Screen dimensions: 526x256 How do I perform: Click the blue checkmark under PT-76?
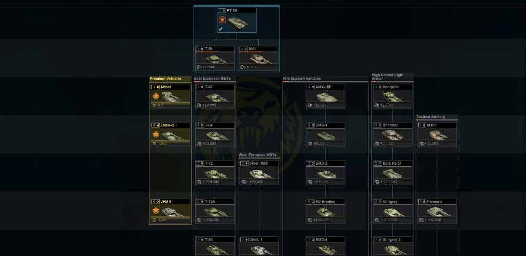click(220, 29)
